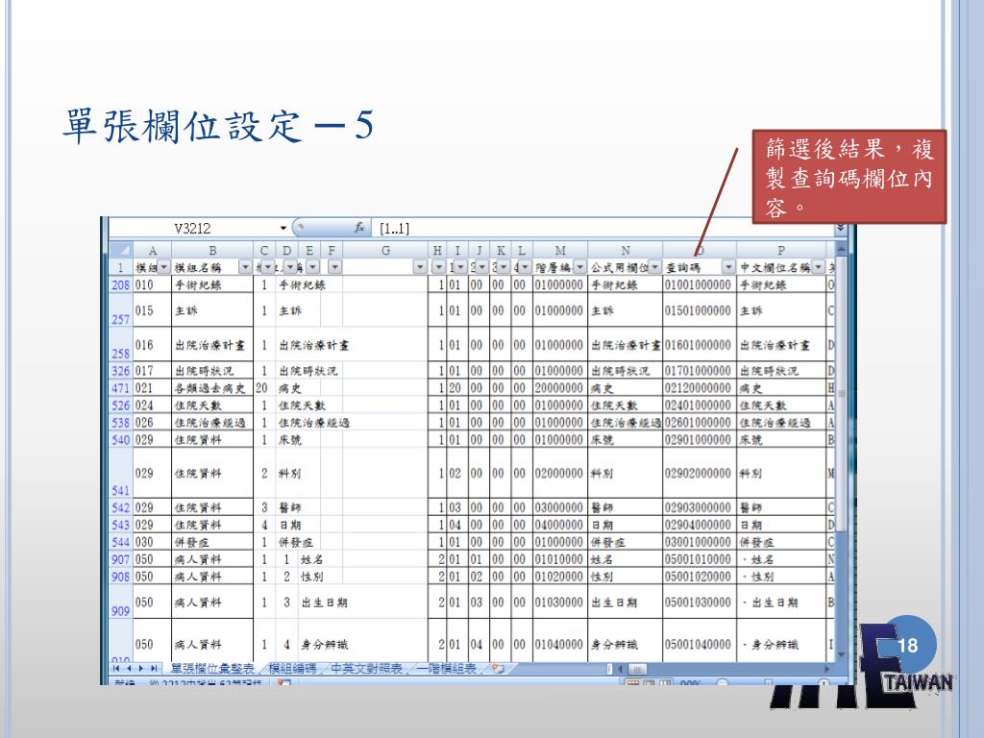Open the 查詢碼 filter dropdown in column O
Image resolution: width=984 pixels, height=738 pixels.
coord(728,267)
